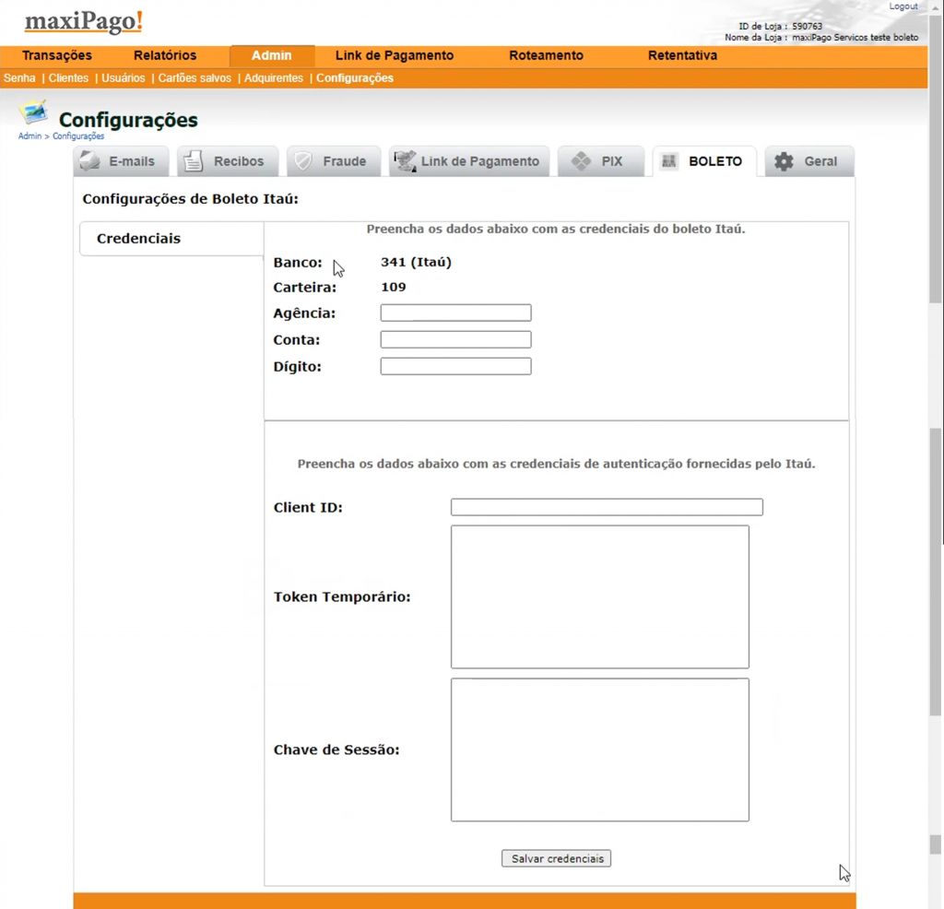Select the Credenciais side tab

(x=171, y=239)
